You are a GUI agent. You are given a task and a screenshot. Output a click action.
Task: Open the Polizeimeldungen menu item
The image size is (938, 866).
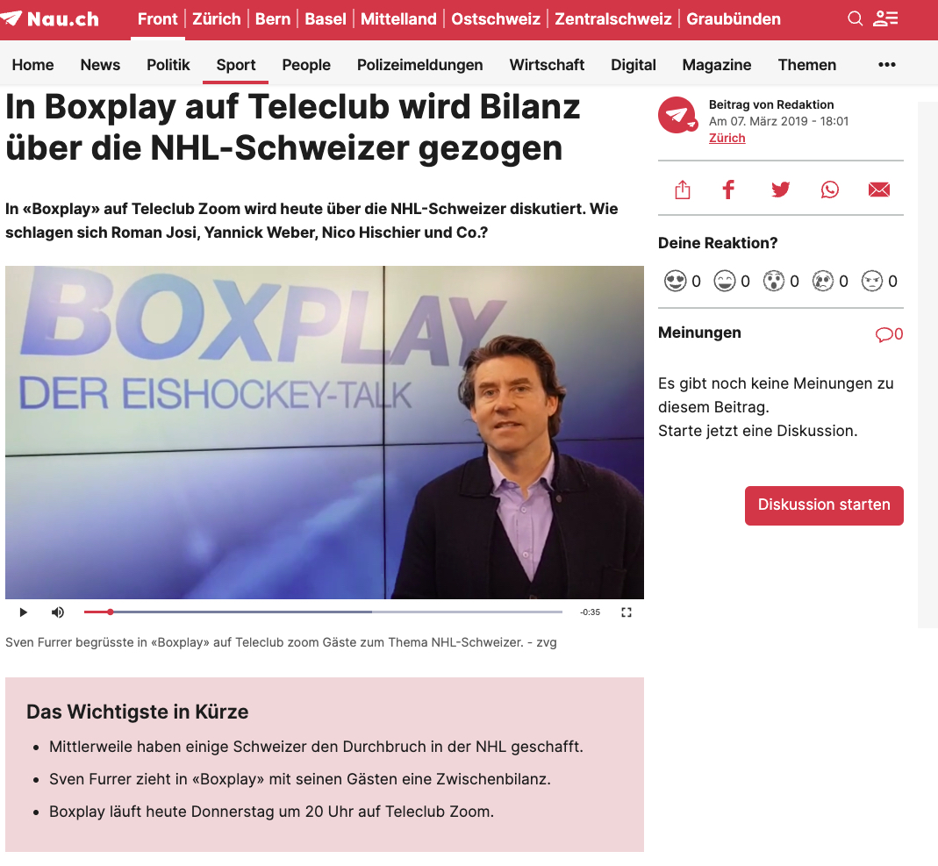(x=420, y=65)
